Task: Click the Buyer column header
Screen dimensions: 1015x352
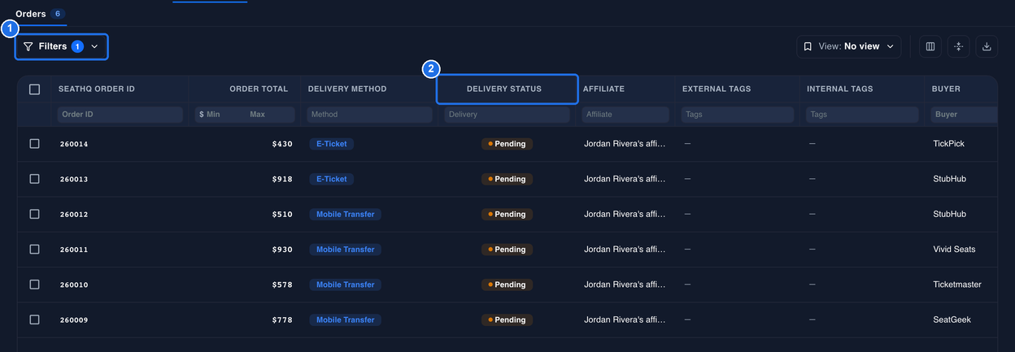Action: [x=947, y=89]
